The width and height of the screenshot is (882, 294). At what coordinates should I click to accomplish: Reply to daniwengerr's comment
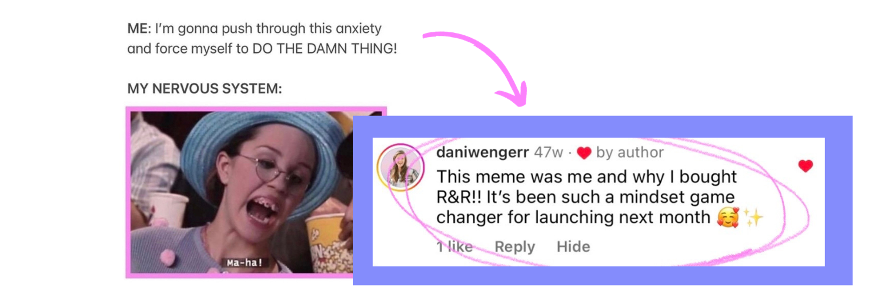[x=515, y=247]
